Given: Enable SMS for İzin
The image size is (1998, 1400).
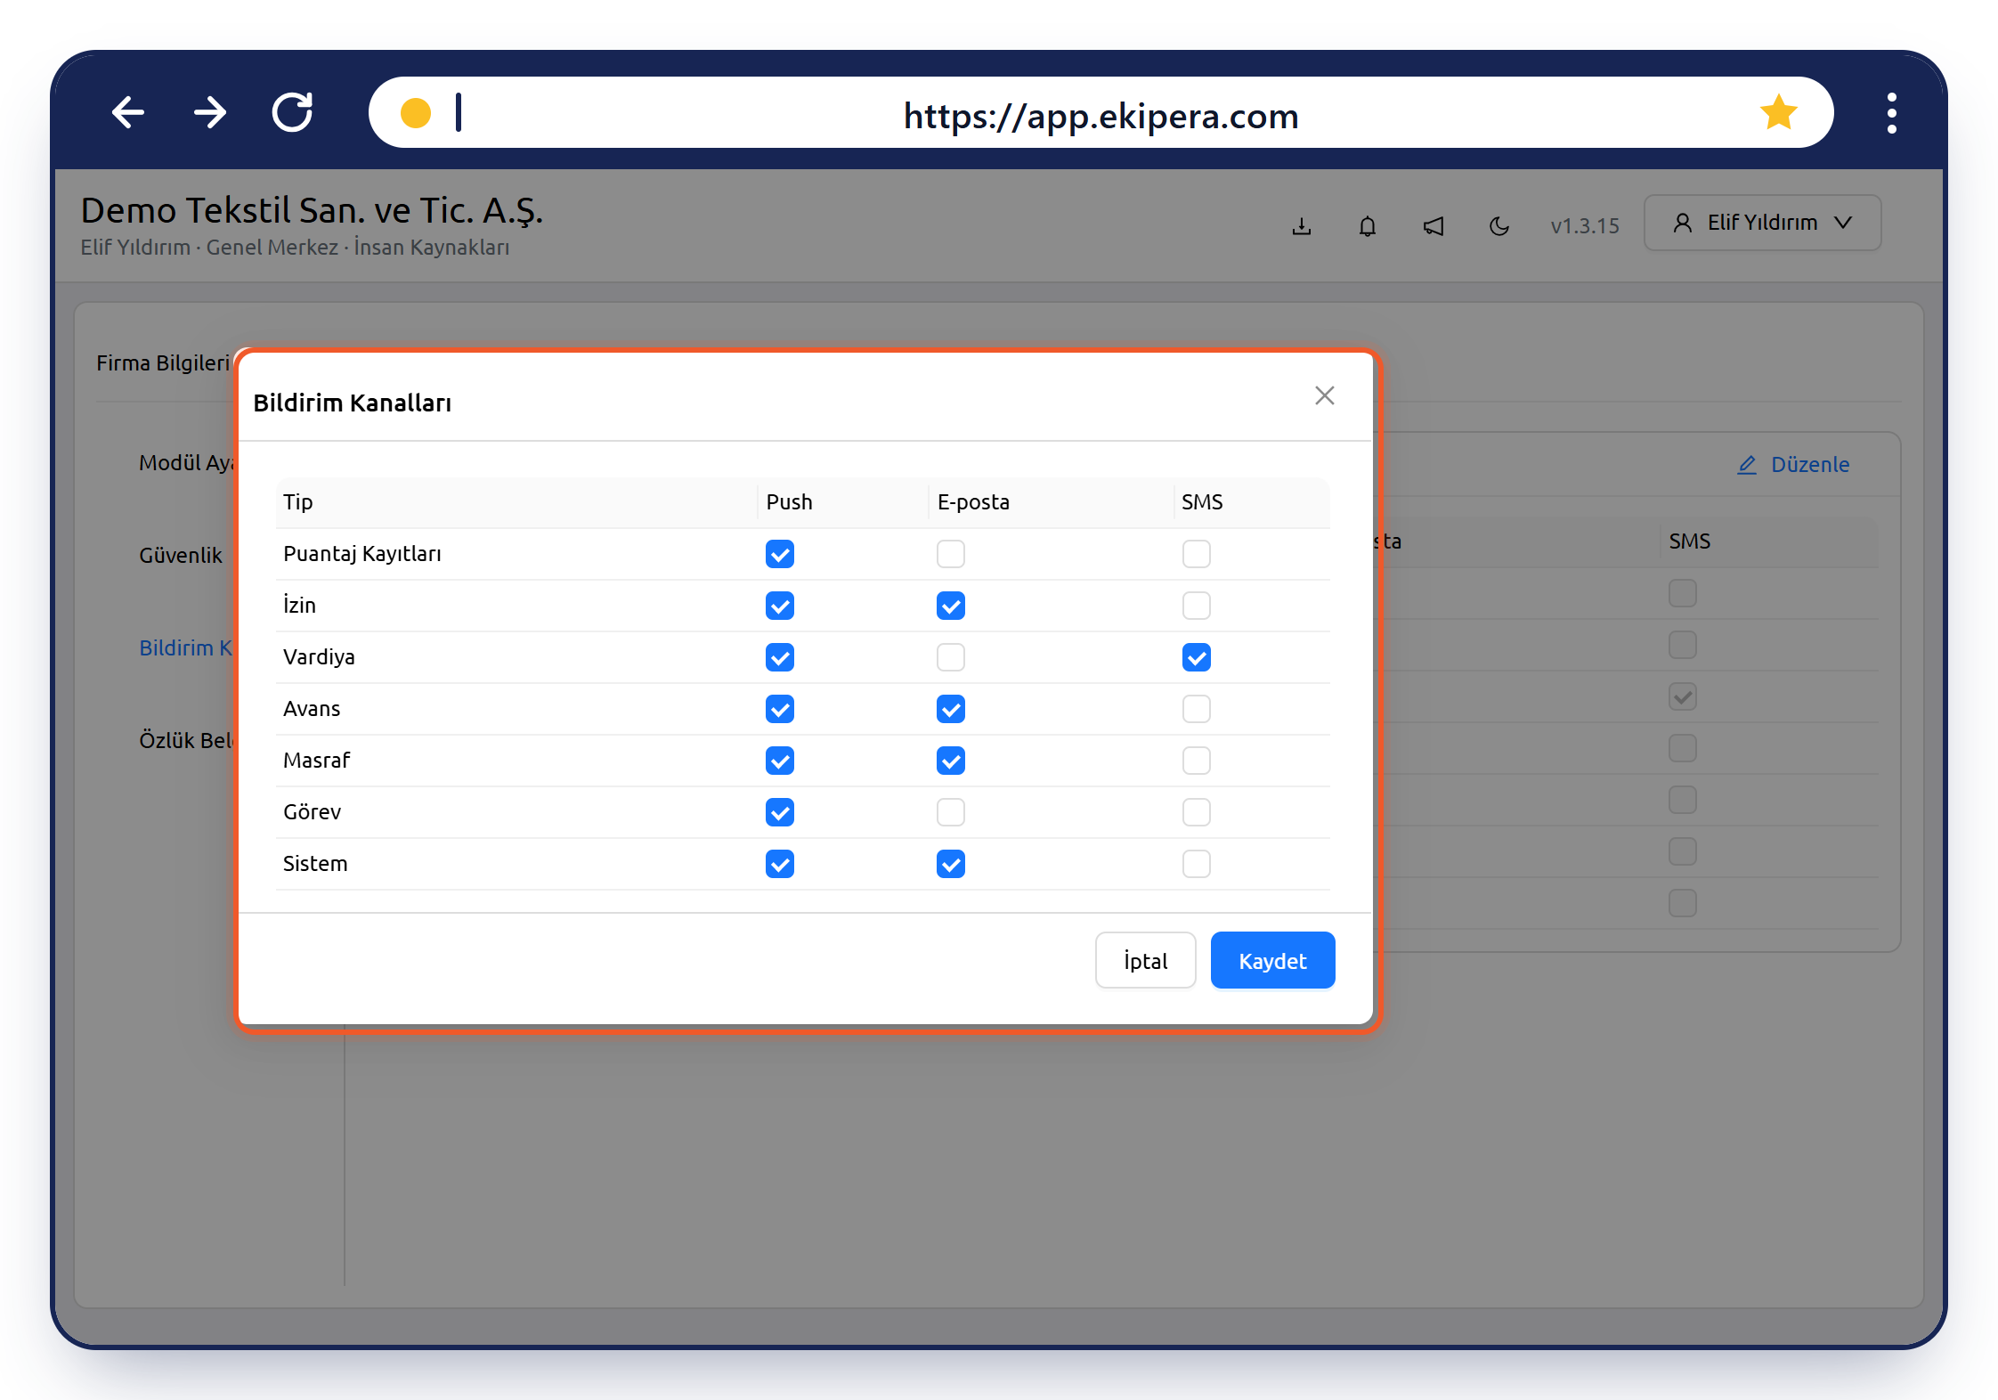Looking at the screenshot, I should pos(1197,606).
